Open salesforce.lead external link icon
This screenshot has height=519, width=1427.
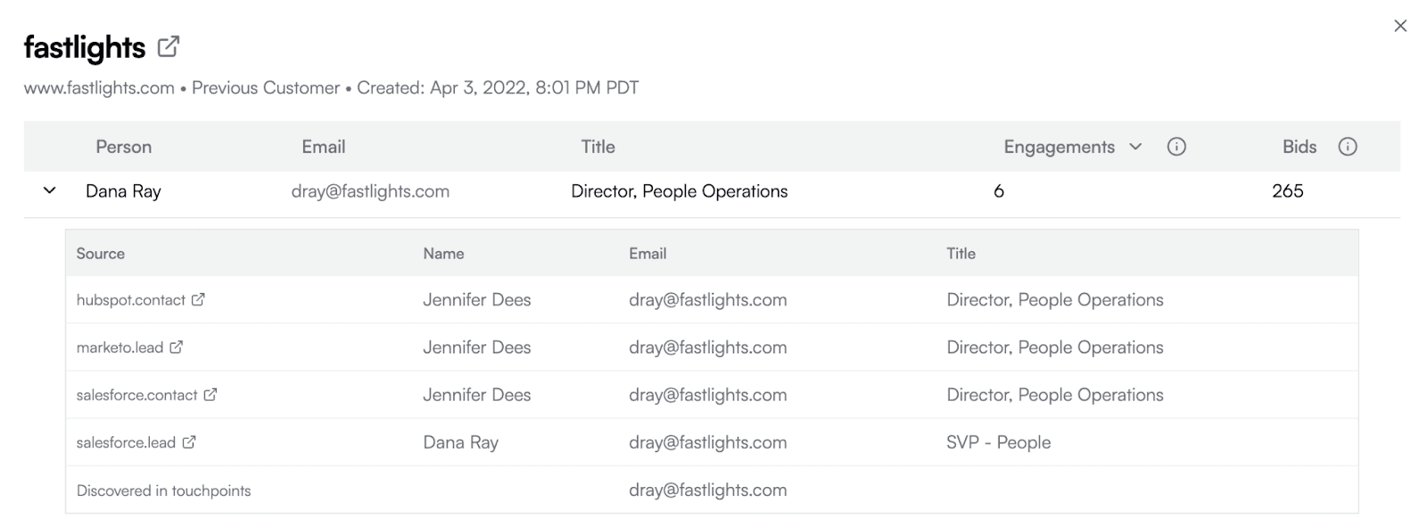click(189, 442)
